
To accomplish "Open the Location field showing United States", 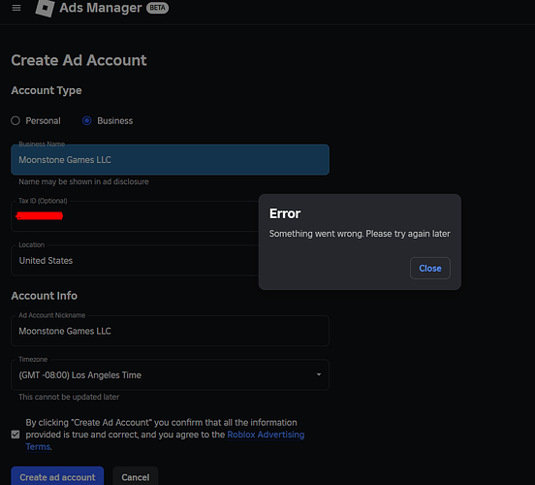I will (135, 260).
